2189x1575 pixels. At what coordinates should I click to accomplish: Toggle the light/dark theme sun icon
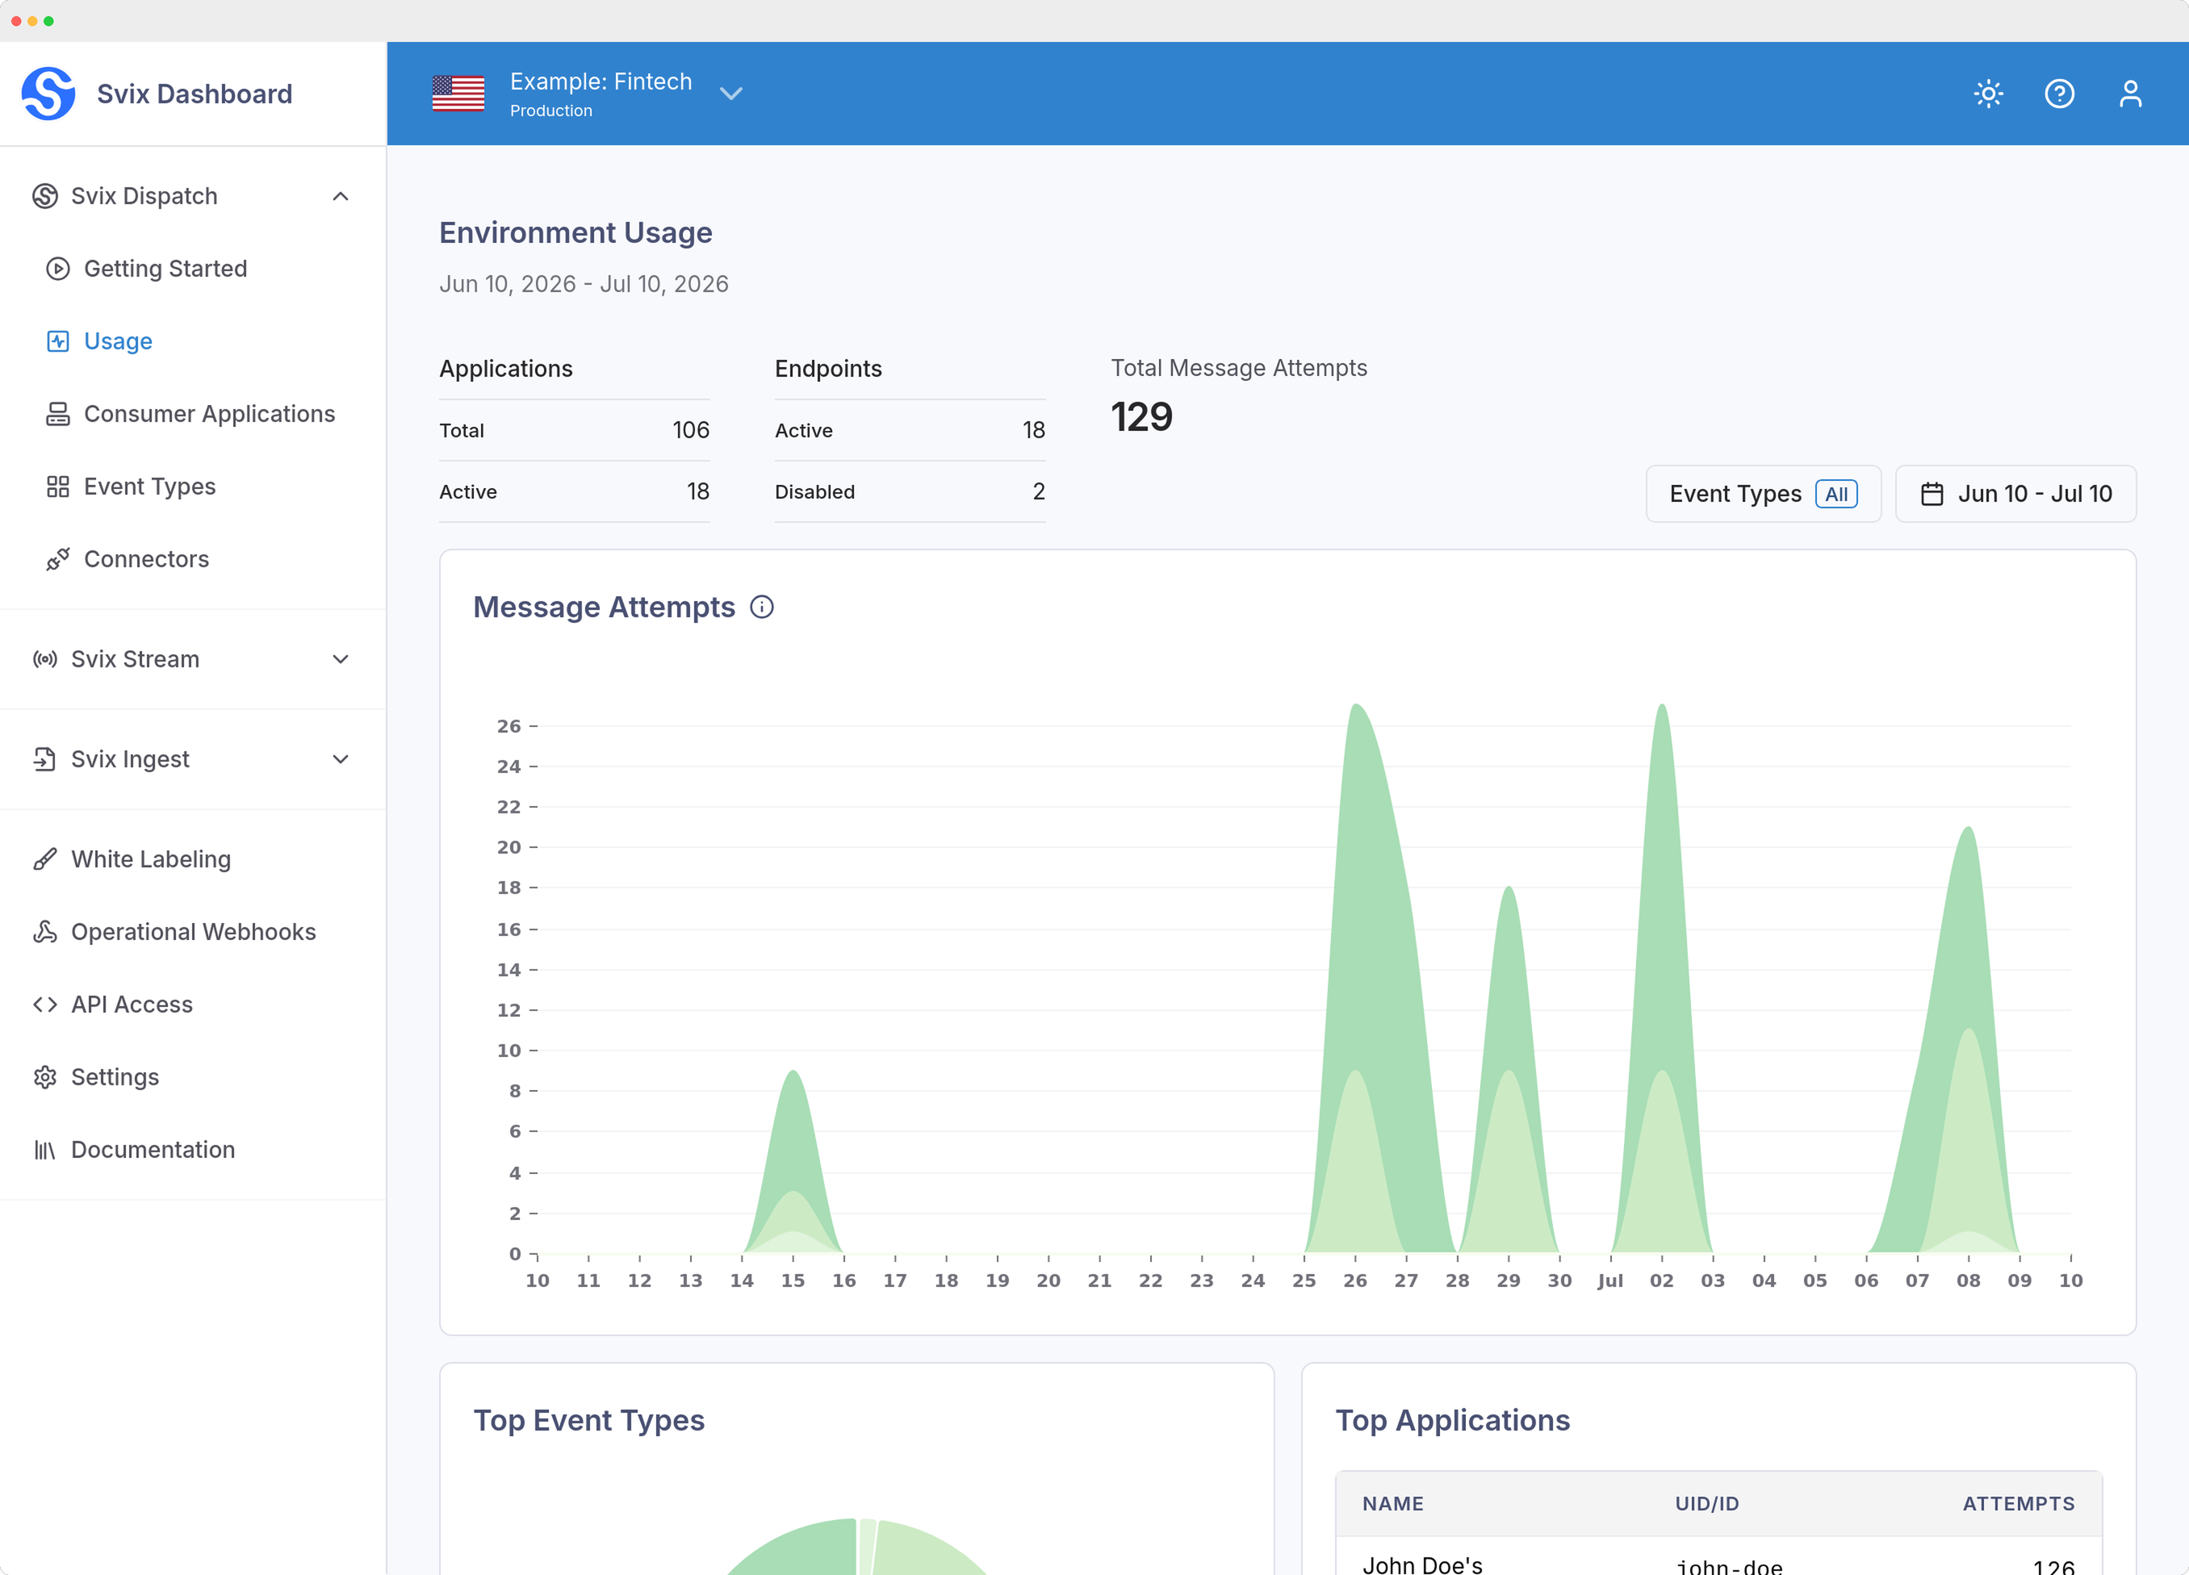pos(1988,94)
